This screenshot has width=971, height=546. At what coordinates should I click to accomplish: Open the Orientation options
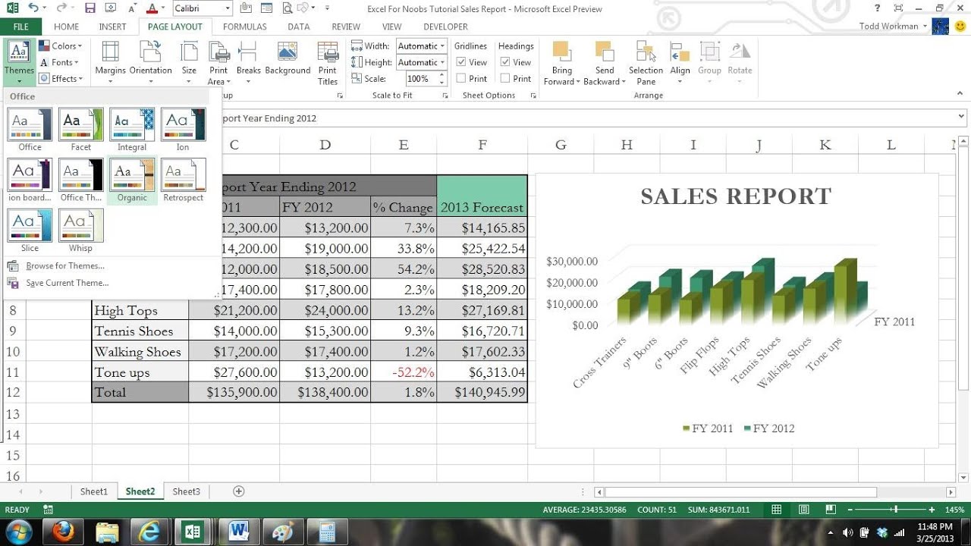coord(150,61)
